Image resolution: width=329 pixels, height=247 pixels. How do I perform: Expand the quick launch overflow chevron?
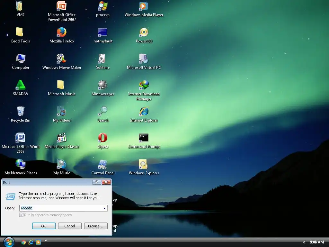pos(46,241)
